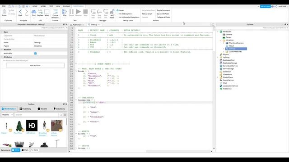Select the About script in Explorer
Screen dimensions: 289x162
click(231, 46)
